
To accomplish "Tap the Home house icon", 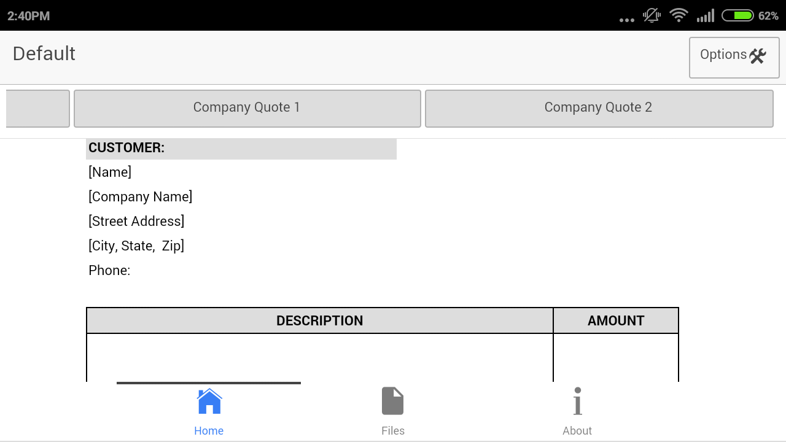I will (209, 402).
